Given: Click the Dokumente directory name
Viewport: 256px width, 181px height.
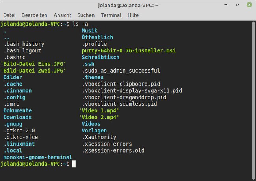Looking at the screenshot, I should point(18,111).
